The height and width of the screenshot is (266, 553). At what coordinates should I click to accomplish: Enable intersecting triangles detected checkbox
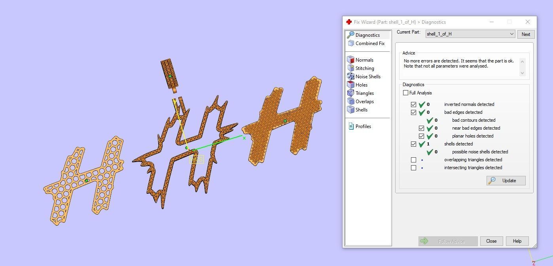(413, 168)
